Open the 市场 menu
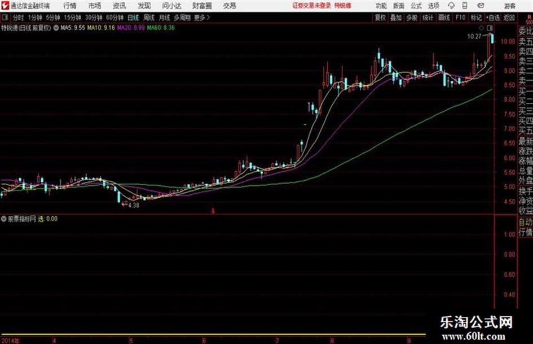 (95, 6)
